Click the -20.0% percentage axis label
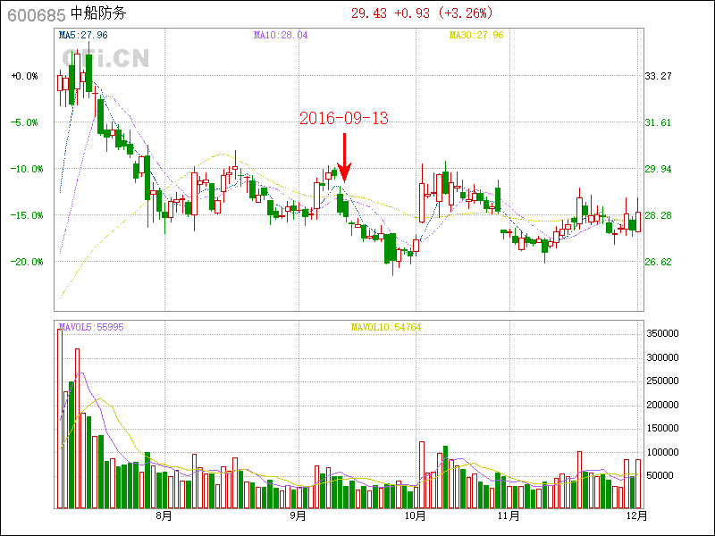Image resolution: width=715 pixels, height=536 pixels. 23,262
